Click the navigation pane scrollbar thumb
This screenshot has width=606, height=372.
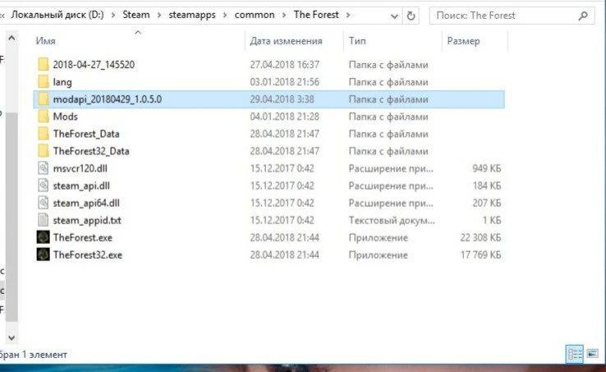(11, 217)
